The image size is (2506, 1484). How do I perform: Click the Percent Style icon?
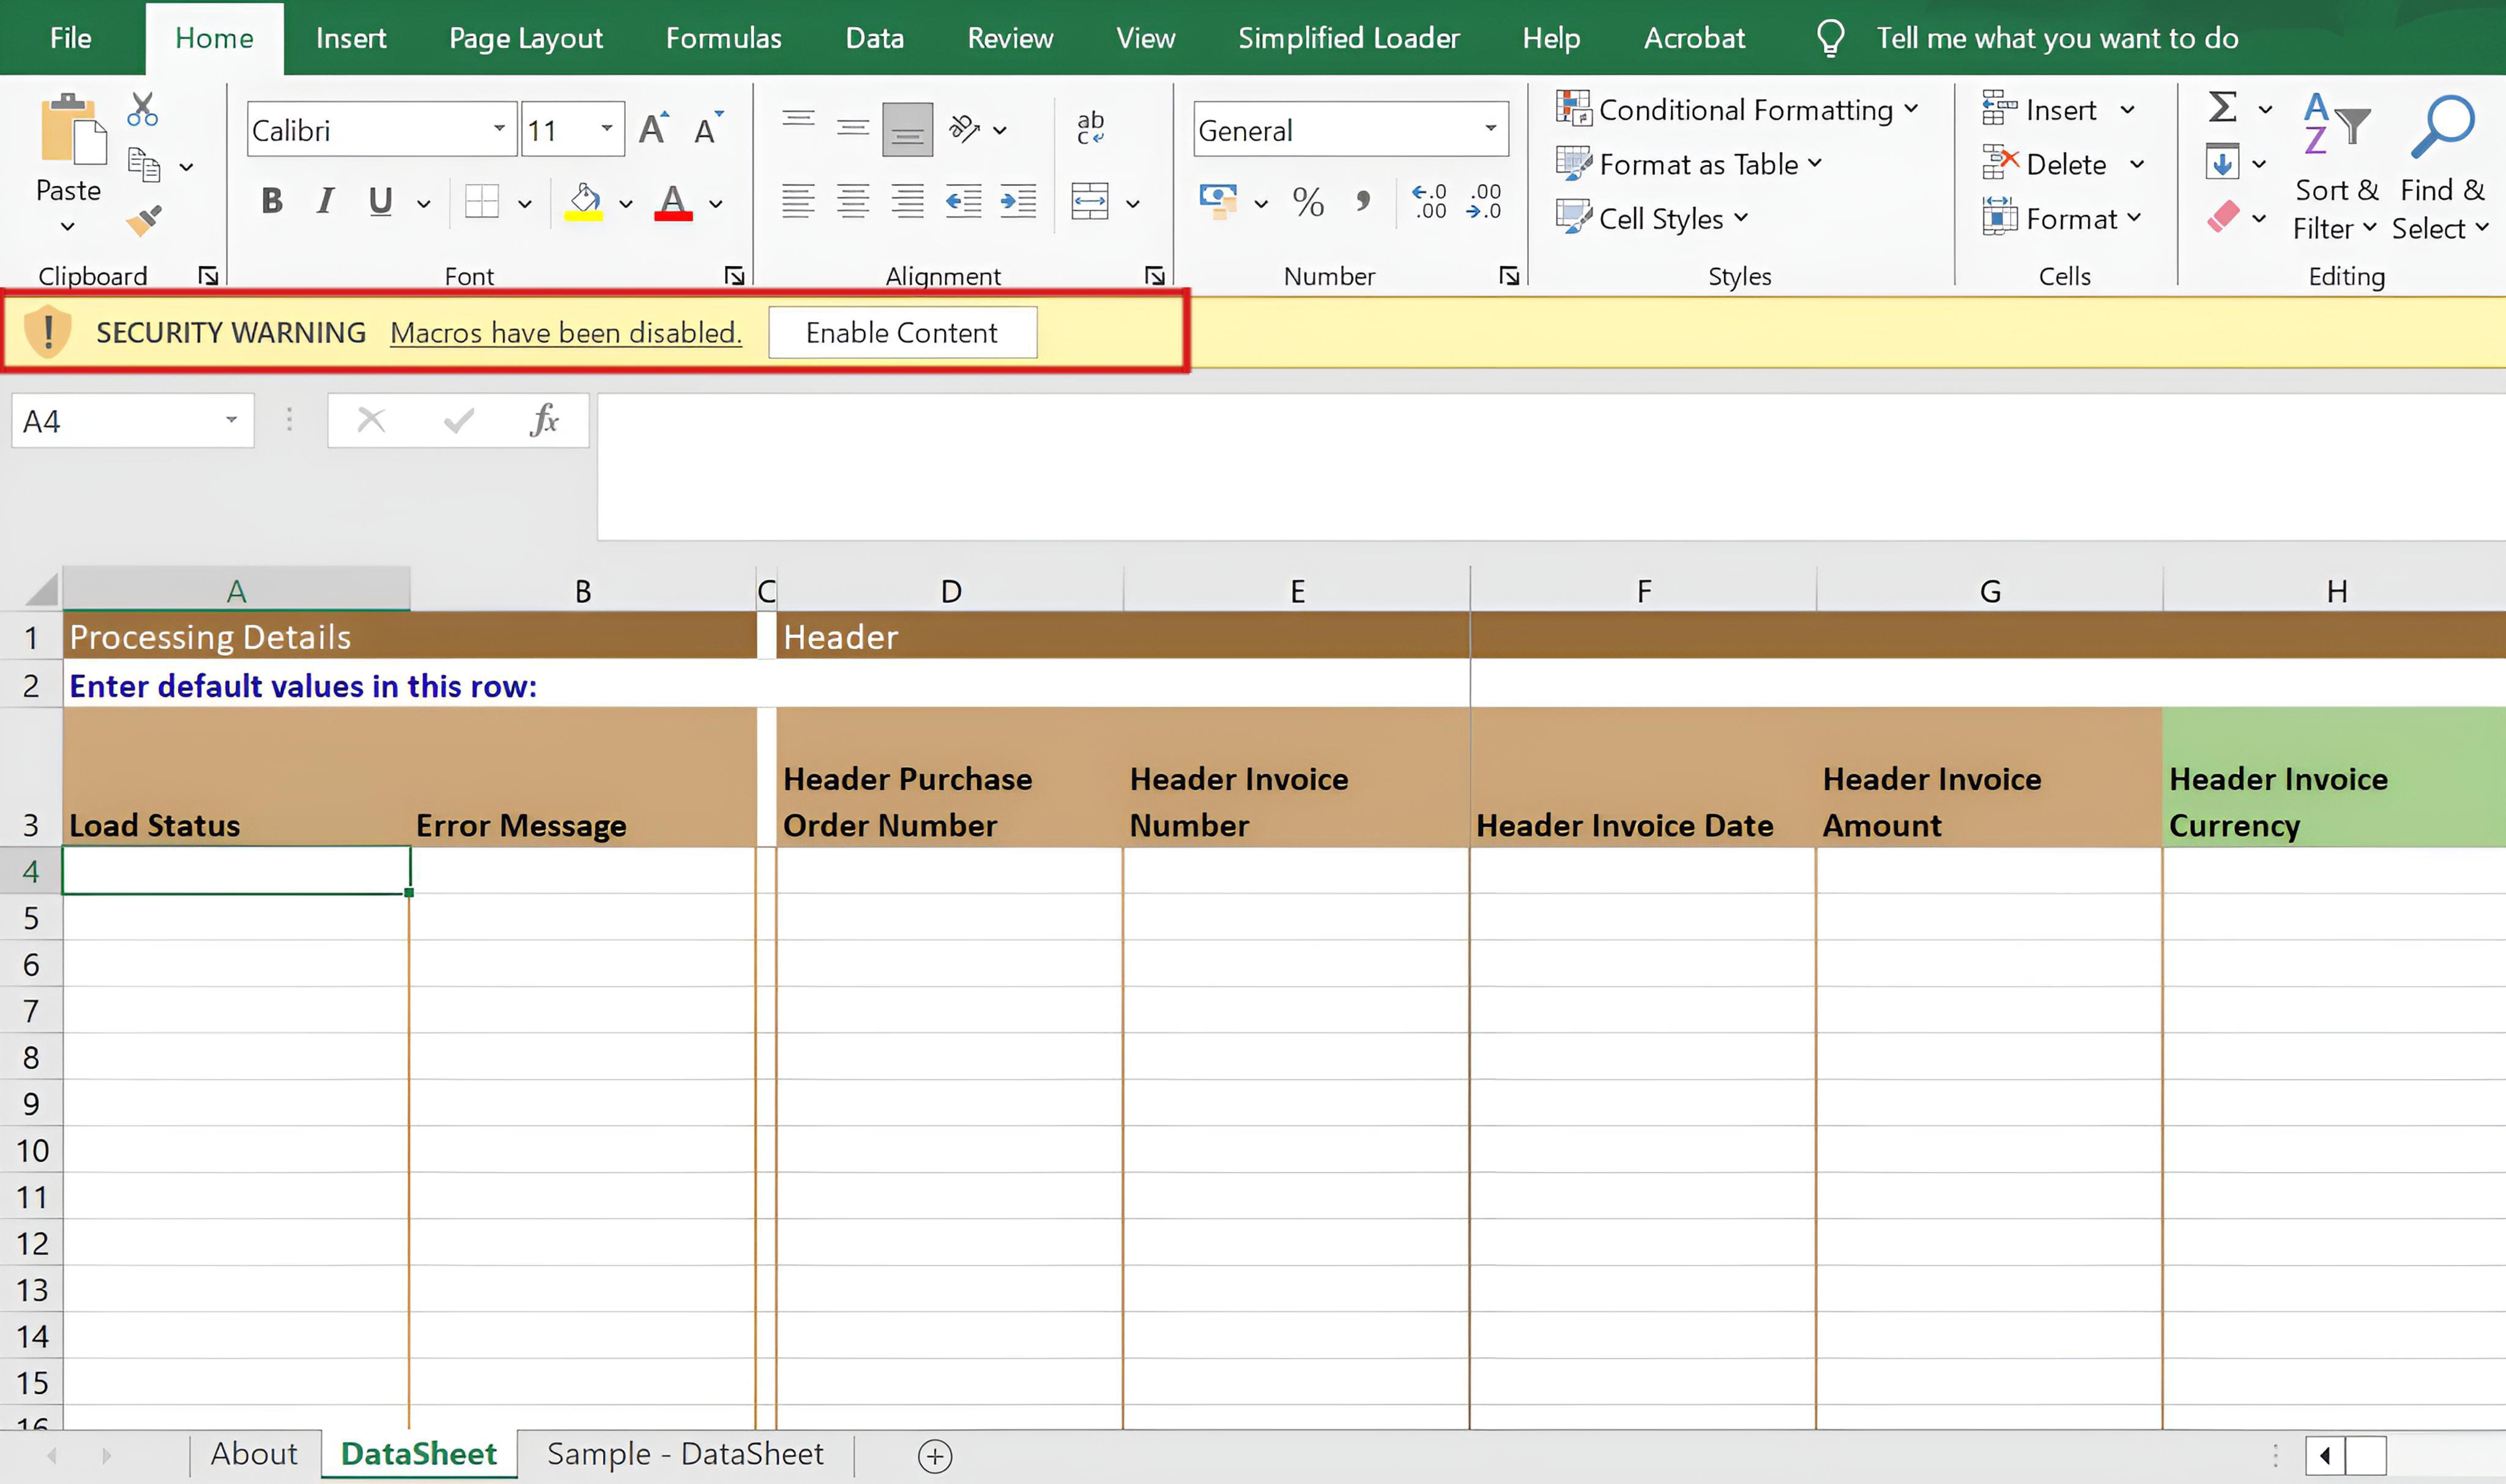1307,203
